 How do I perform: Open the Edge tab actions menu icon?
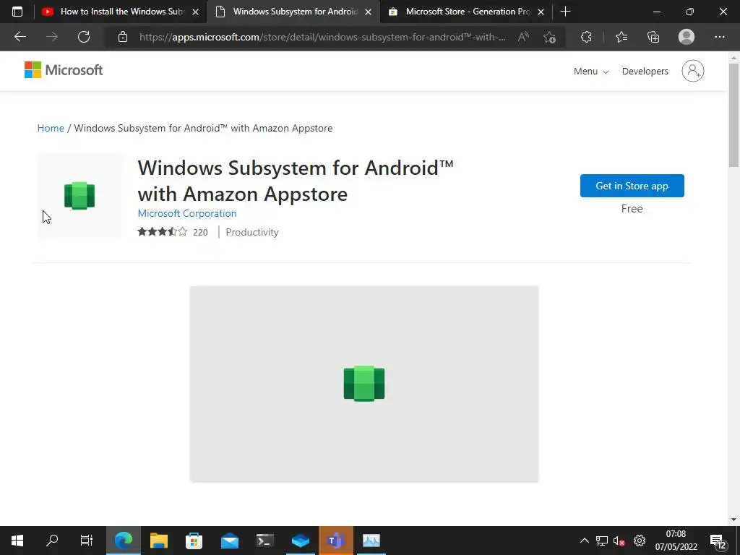(x=17, y=12)
